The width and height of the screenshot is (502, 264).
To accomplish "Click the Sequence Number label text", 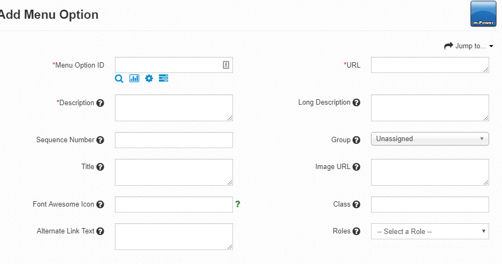I will click(66, 140).
